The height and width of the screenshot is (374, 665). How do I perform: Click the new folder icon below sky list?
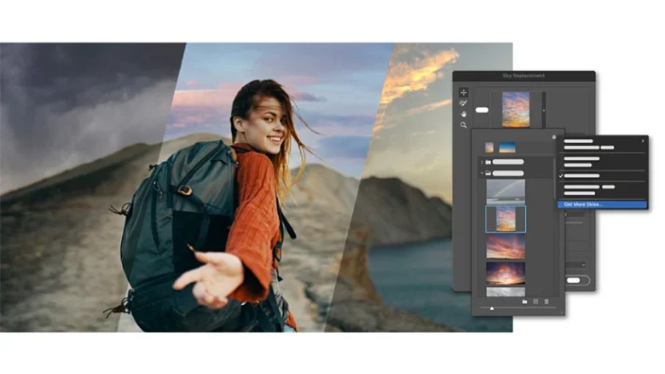click(524, 302)
